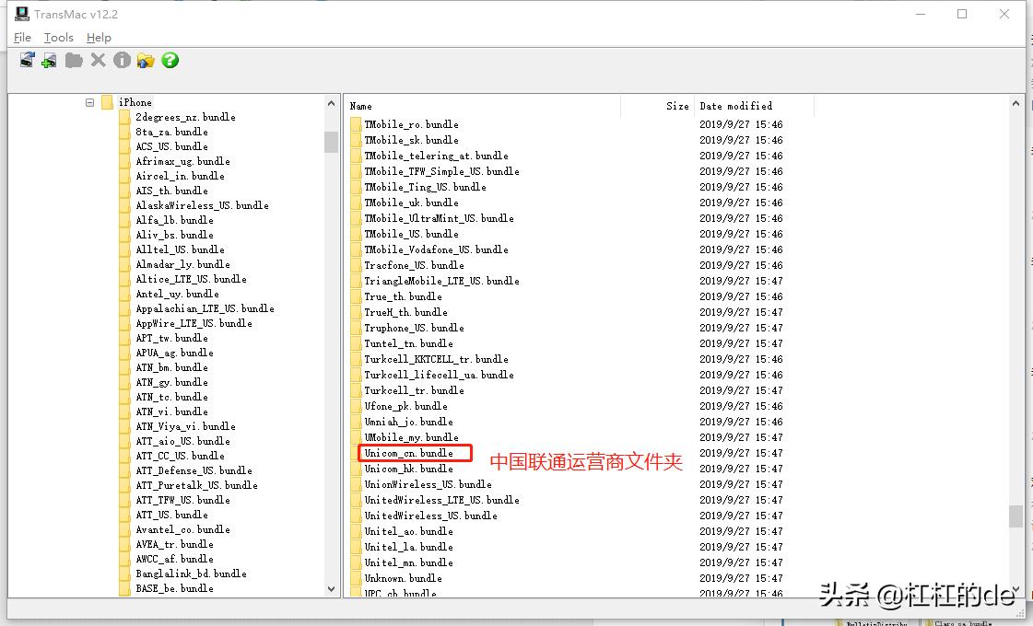
Task: Click the greyed New Folder toolbar icon
Action: coord(74,61)
